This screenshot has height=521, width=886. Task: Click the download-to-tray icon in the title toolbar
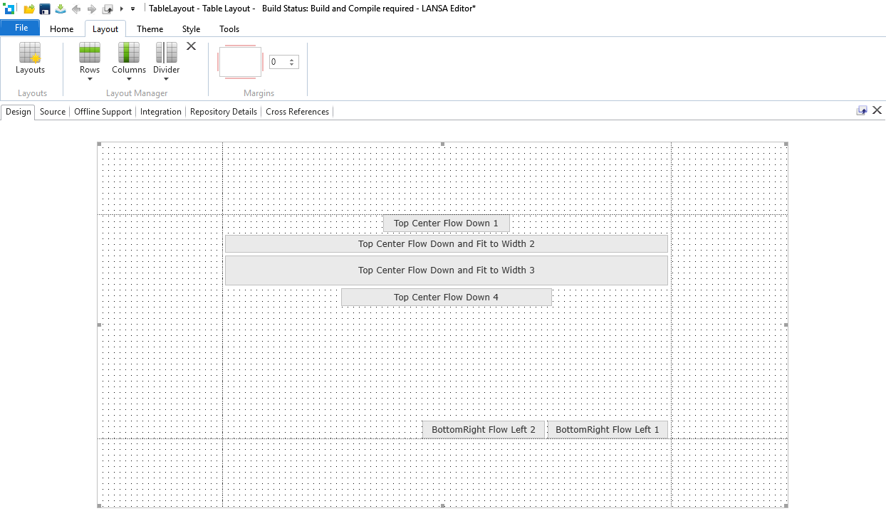coord(61,9)
